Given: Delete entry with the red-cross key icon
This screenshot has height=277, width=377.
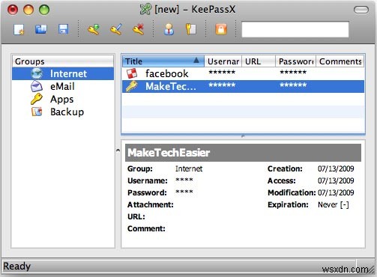Looking at the screenshot, I should [139, 29].
